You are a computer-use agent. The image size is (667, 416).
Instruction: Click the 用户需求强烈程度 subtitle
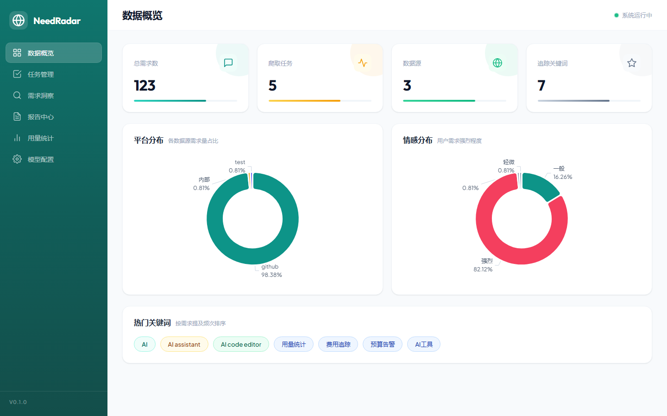pos(459,141)
